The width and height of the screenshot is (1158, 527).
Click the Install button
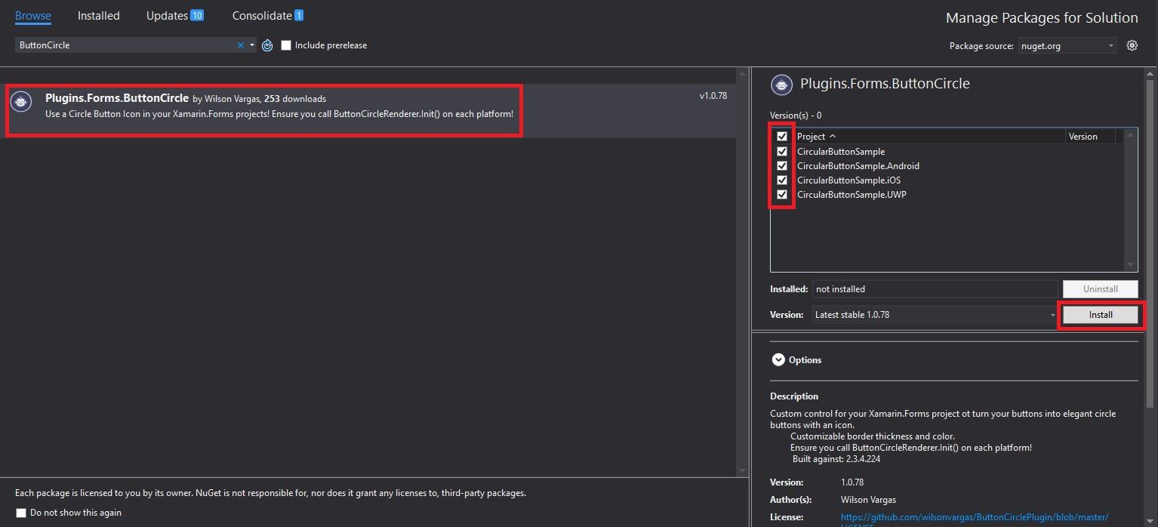point(1101,315)
